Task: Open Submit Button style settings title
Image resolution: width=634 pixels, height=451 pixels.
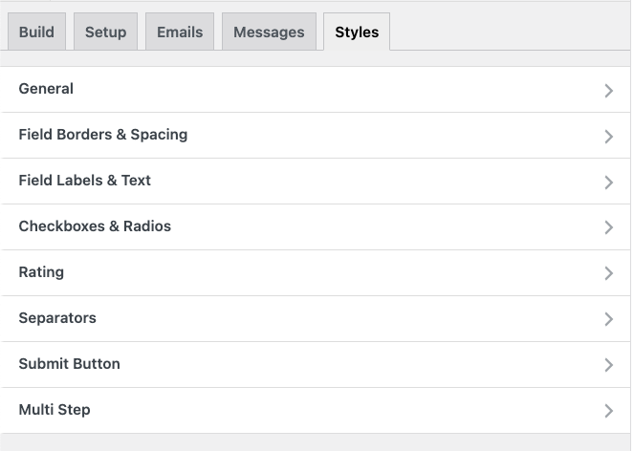Action: point(69,364)
